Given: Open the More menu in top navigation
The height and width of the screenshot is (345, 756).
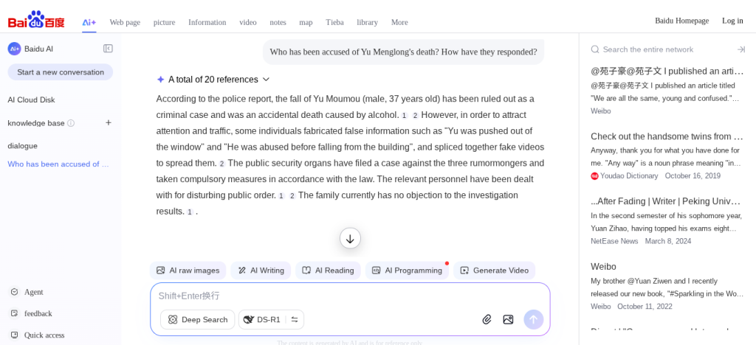Looking at the screenshot, I should [x=399, y=22].
